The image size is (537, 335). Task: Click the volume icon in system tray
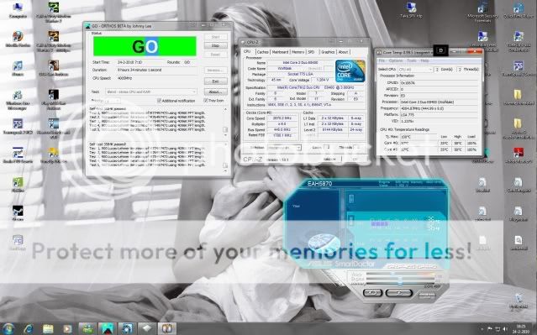tap(505, 329)
